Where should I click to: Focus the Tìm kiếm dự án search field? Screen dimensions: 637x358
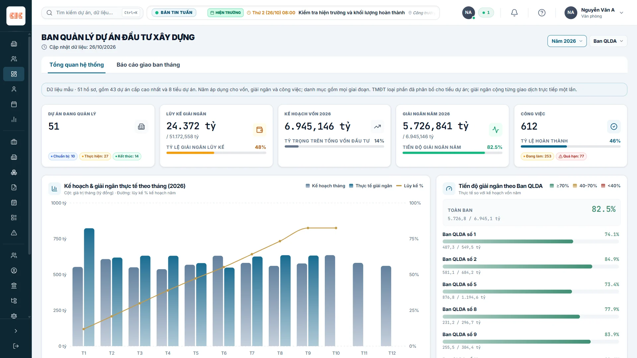pos(92,13)
